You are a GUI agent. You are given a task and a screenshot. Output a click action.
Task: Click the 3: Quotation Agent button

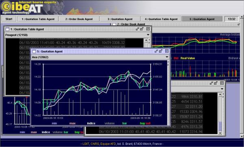120,19
